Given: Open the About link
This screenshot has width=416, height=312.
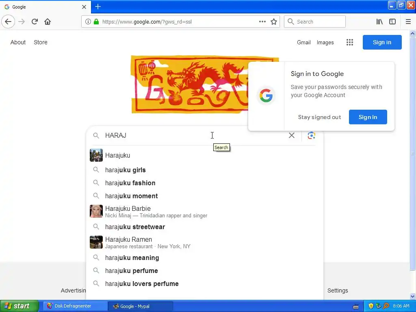Looking at the screenshot, I should point(18,42).
